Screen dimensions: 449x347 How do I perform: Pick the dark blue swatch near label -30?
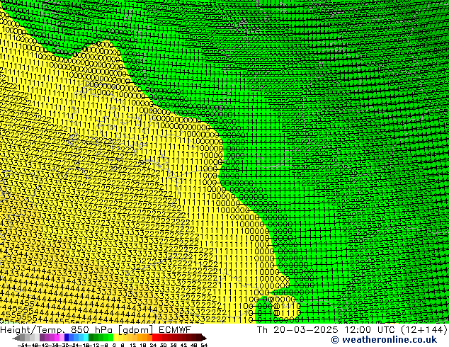[x=67, y=338]
